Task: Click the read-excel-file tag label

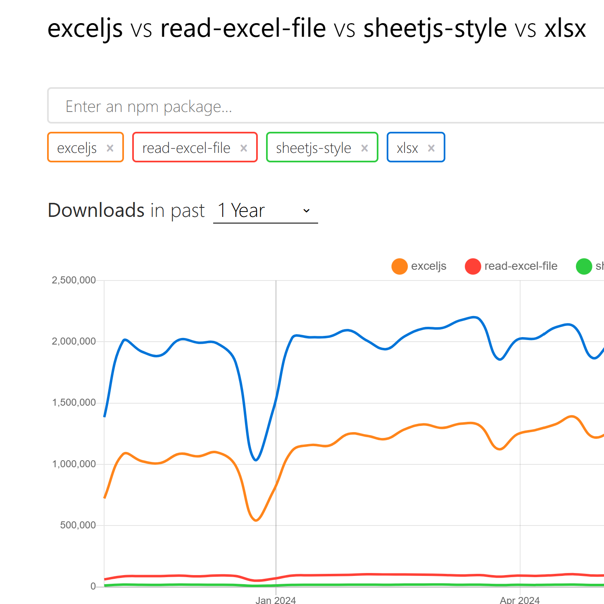Action: tap(186, 148)
